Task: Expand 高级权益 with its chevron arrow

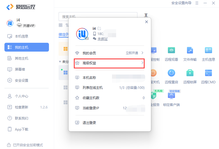Action: (x=142, y=63)
